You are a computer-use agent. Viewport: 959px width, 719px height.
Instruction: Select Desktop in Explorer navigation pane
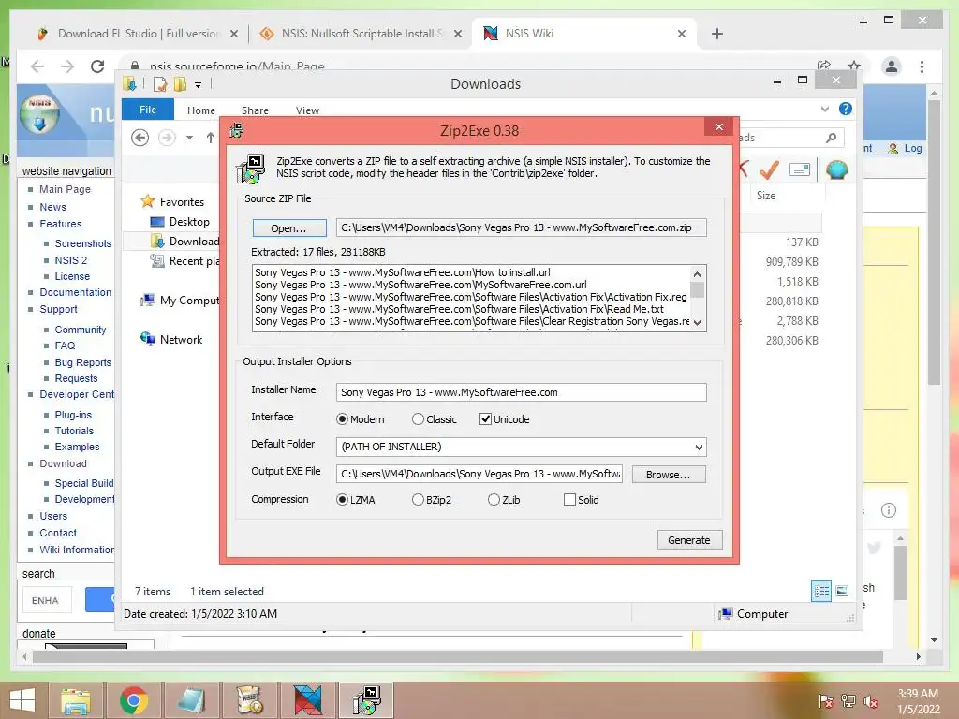pos(180,222)
